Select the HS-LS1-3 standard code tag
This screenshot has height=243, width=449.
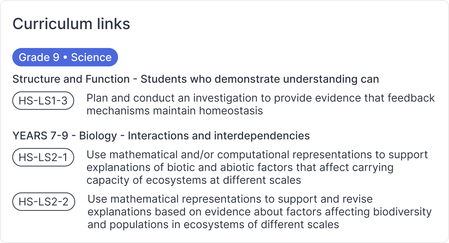tap(43, 101)
